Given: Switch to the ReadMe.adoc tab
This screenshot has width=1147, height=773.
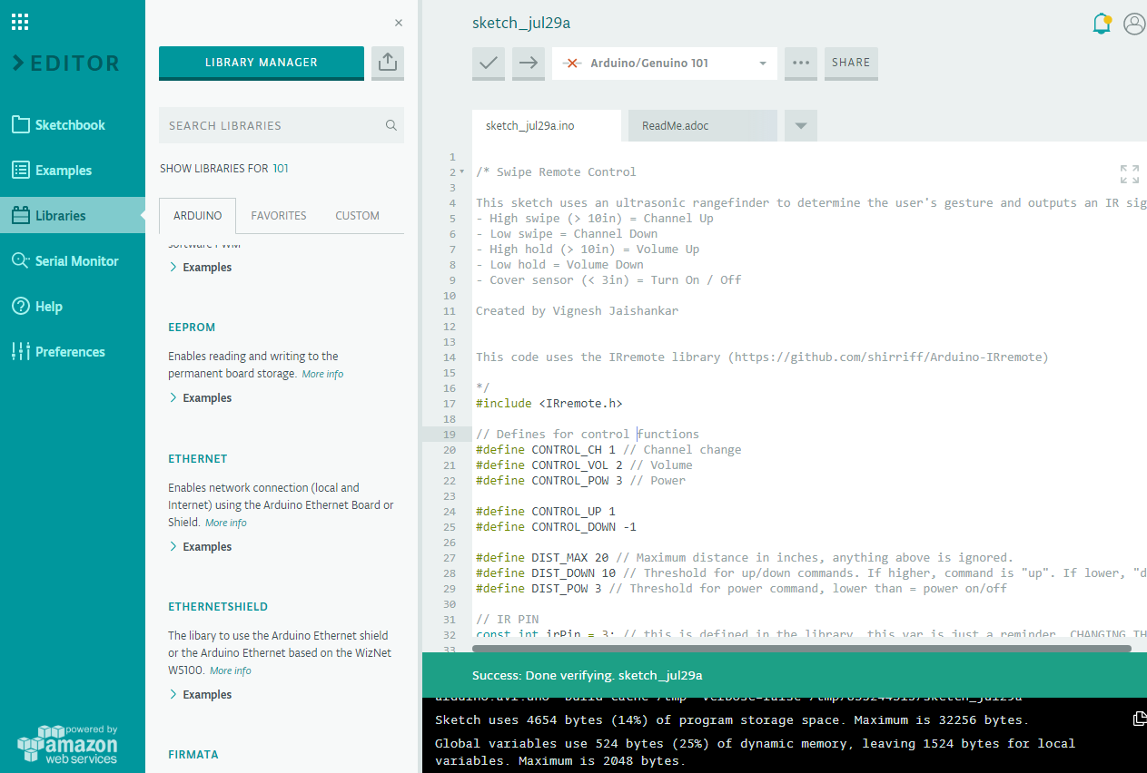Looking at the screenshot, I should pyautogui.click(x=675, y=126).
